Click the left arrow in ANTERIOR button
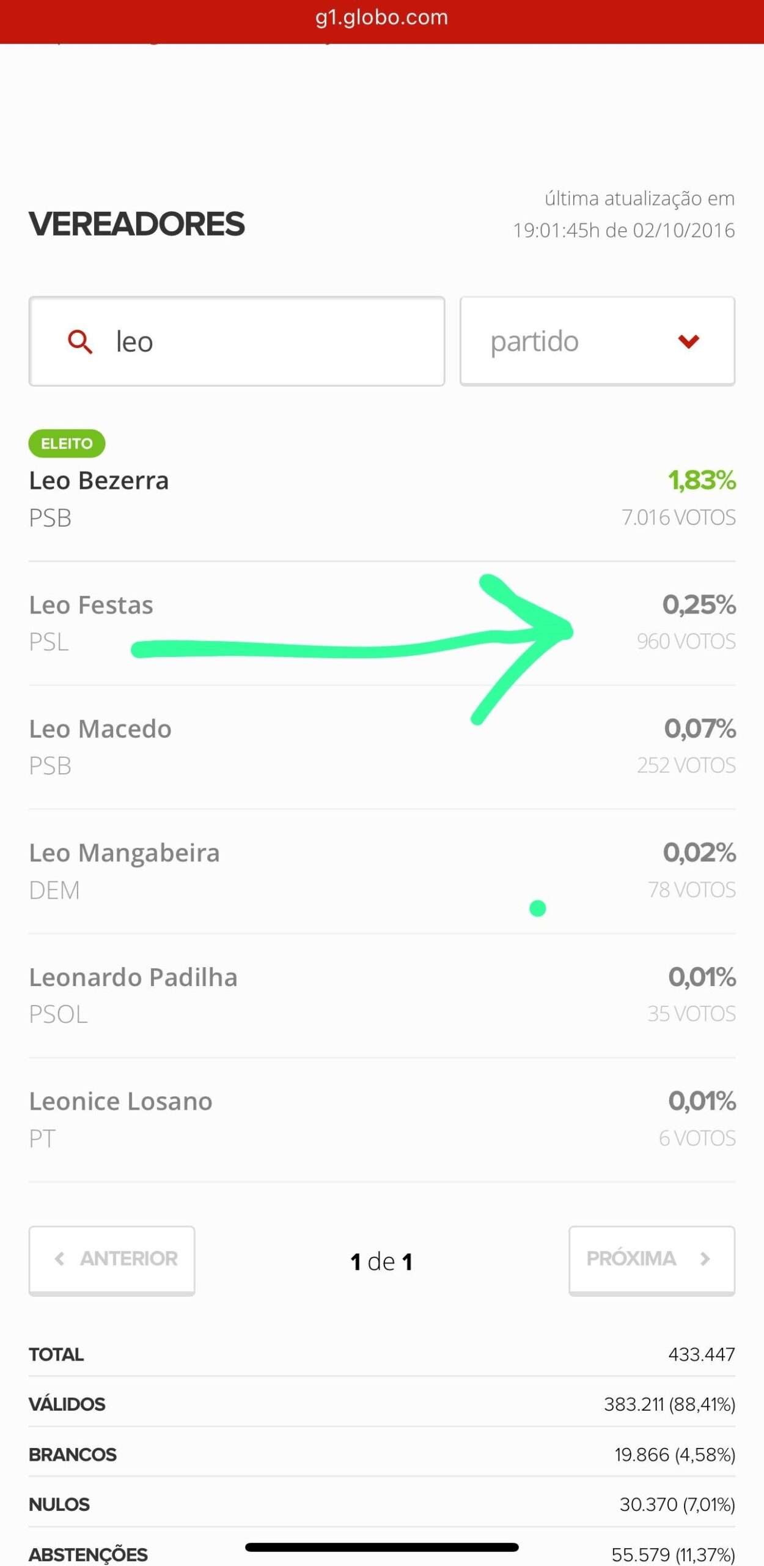 59,1258
